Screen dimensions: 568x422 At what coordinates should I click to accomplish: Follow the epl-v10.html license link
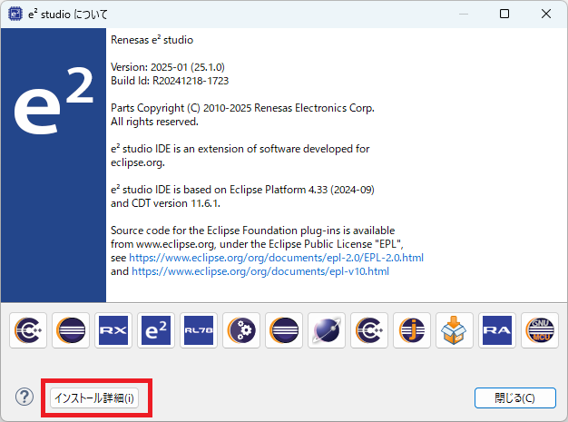pos(260,271)
